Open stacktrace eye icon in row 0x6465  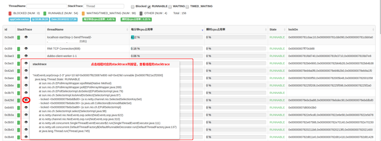tap(26, 107)
